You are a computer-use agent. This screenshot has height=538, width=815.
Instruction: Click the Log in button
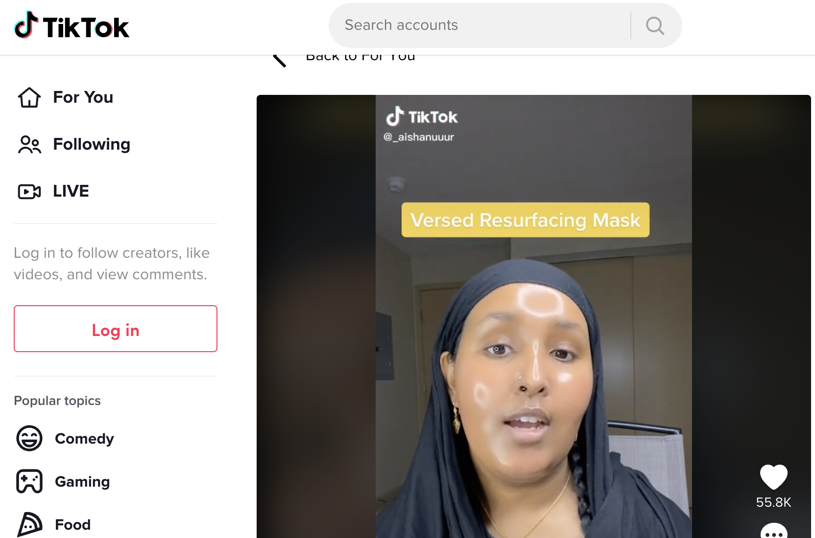click(x=116, y=329)
